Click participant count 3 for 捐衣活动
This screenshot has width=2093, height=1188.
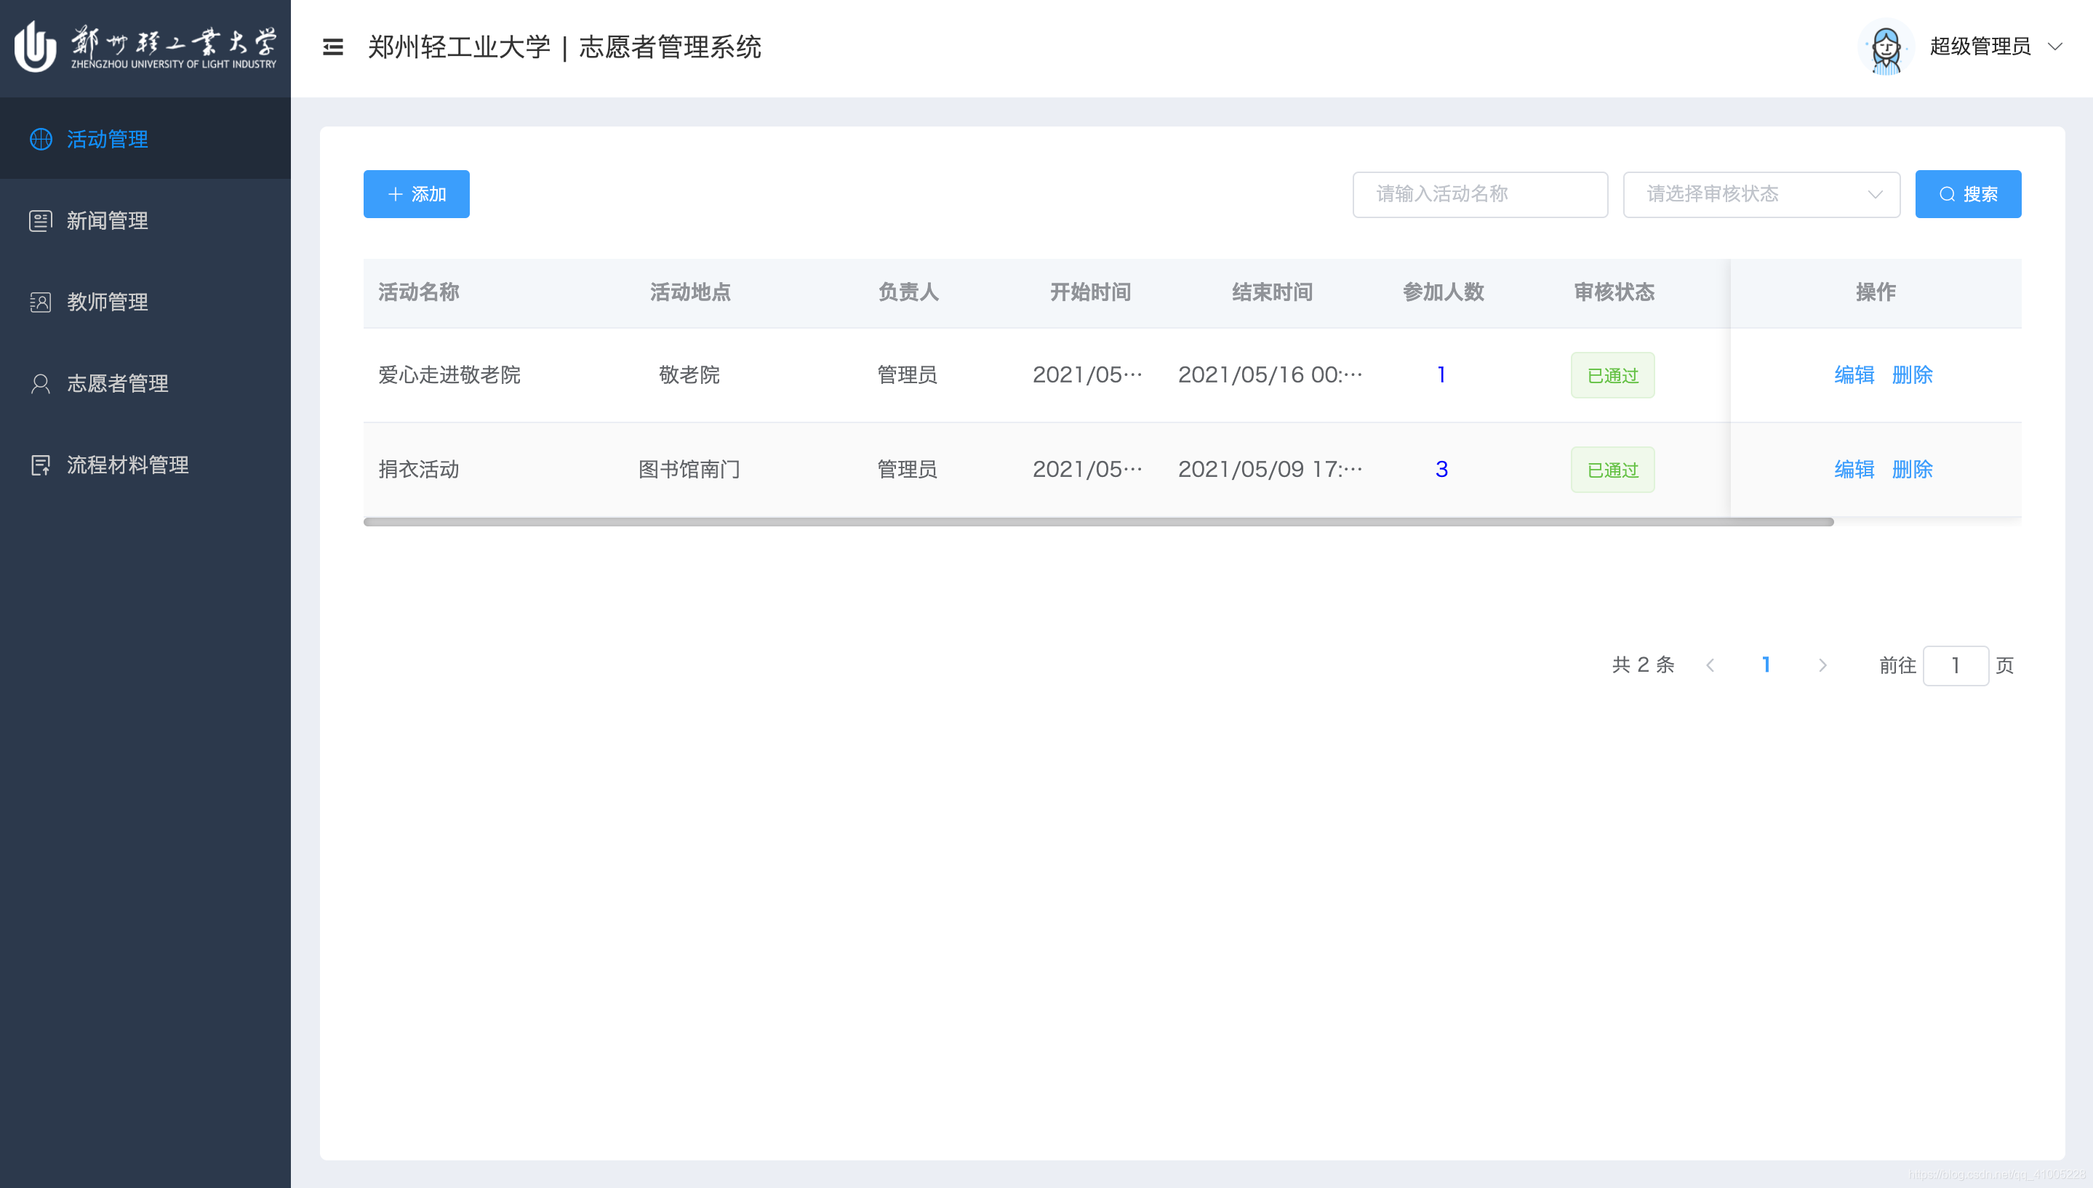[1442, 470]
